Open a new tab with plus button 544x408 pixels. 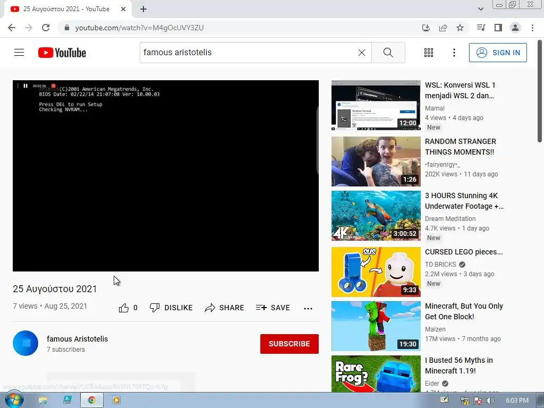[x=143, y=9]
